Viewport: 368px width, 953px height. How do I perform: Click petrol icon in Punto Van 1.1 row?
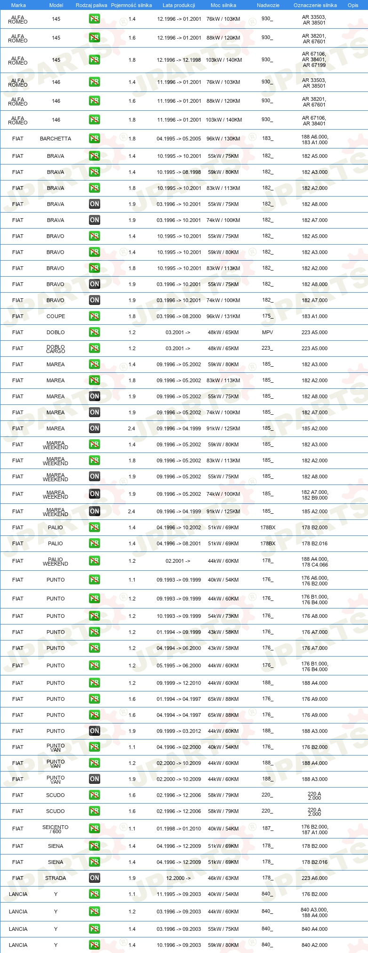tap(95, 747)
